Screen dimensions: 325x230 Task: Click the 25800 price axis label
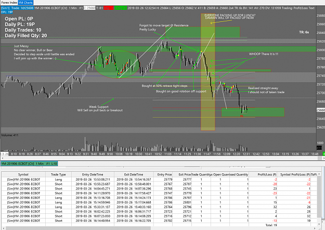(x=321, y=50)
